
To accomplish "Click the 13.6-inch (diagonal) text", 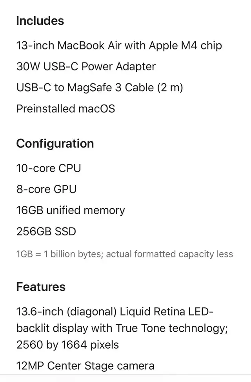I will coord(66,312).
